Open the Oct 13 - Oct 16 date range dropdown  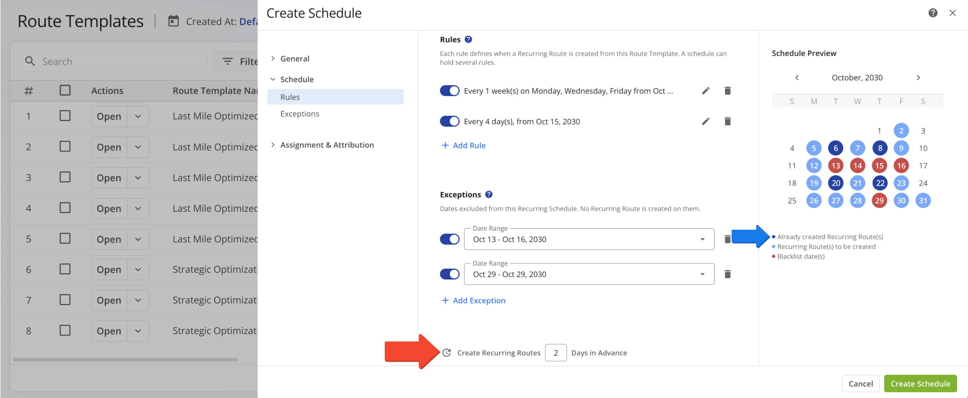[589, 239]
